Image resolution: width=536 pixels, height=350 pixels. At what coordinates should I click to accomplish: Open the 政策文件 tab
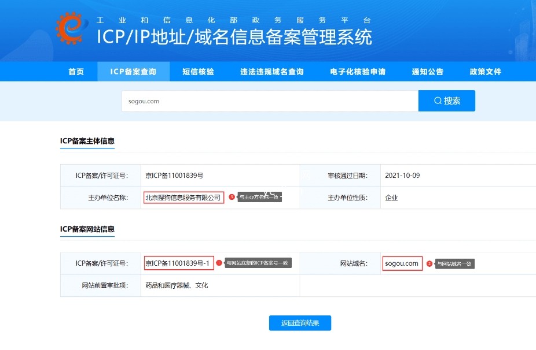coord(486,72)
